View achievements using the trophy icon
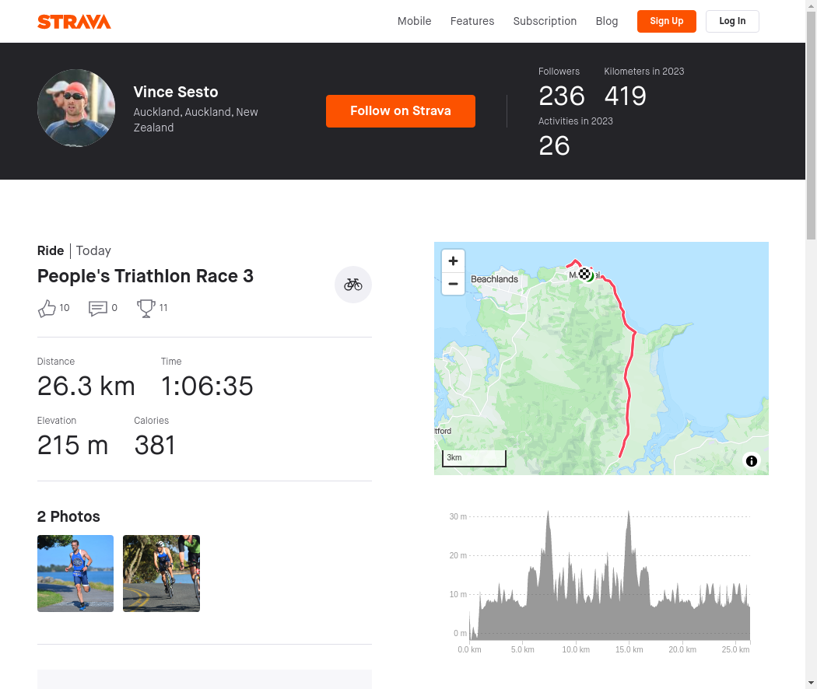Viewport: 817px width, 689px height. pyautogui.click(x=146, y=308)
